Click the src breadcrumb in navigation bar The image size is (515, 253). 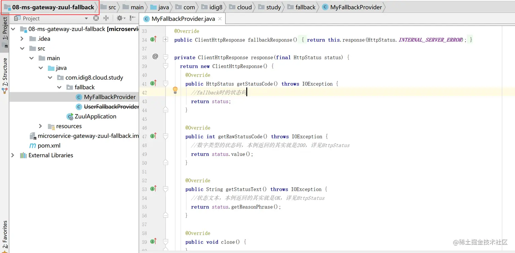[108, 7]
